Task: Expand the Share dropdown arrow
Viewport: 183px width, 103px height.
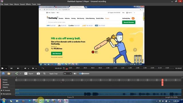Action: pyautogui.click(x=20, y=74)
